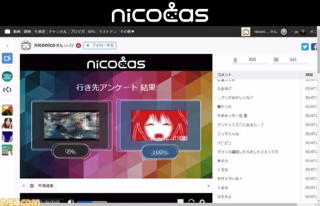Open the purple sidebar thumbnail
This screenshot has height=206, width=320.
[7, 137]
